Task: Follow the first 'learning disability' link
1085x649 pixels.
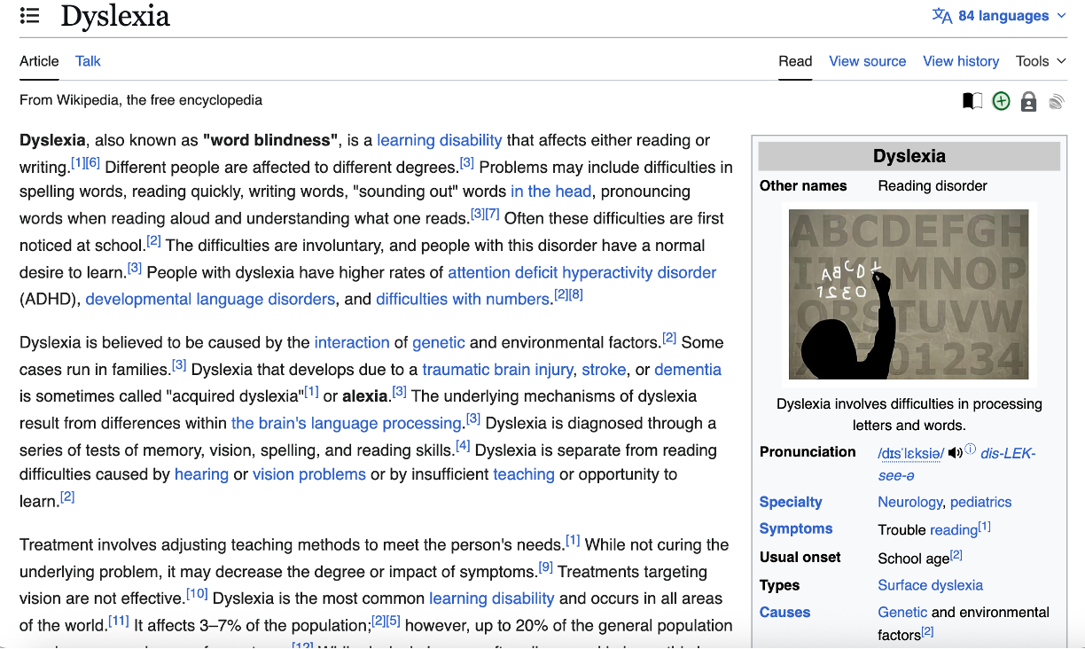Action: [440, 140]
